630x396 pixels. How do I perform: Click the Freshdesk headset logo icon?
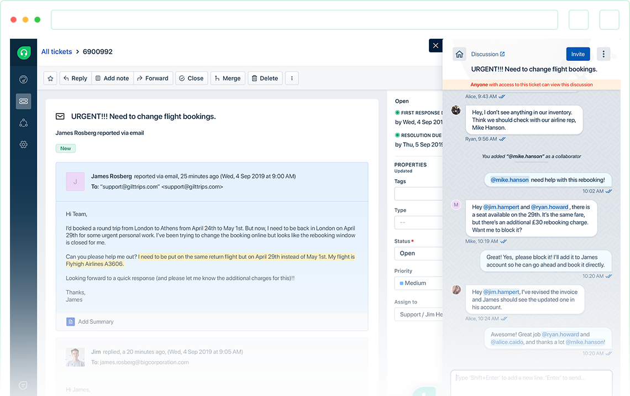(24, 52)
